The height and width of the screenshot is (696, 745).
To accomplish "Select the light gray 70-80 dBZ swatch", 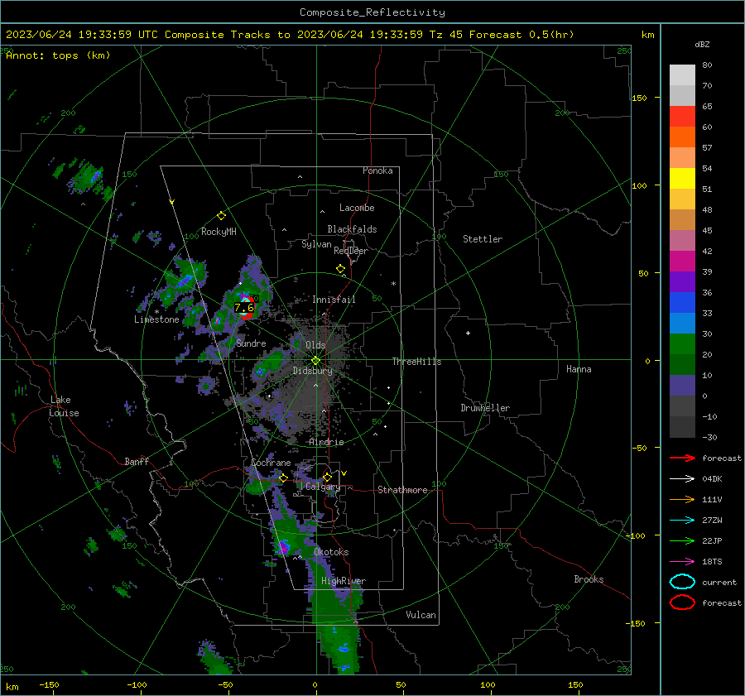I will click(x=682, y=75).
